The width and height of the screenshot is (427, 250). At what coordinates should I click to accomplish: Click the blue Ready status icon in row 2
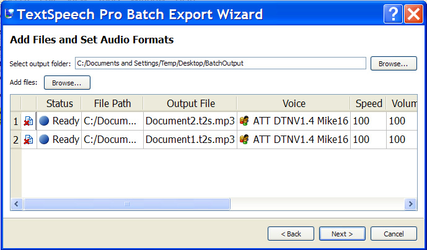point(44,140)
